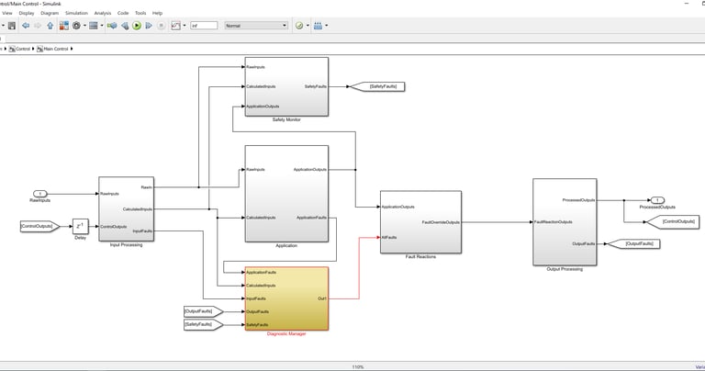705x371 pixels.
Task: Open the Analysis menu
Action: (x=103, y=13)
